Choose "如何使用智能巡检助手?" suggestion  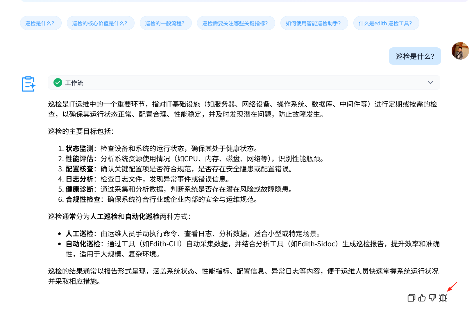pos(314,23)
